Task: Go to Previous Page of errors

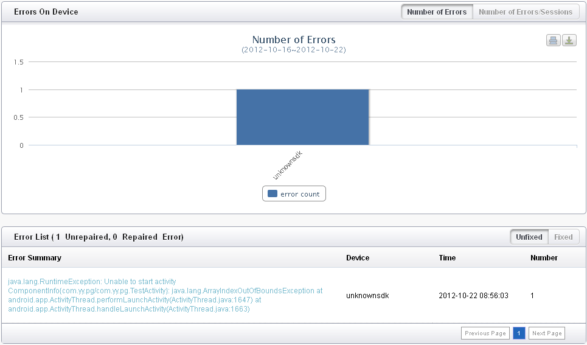Action: click(x=485, y=333)
